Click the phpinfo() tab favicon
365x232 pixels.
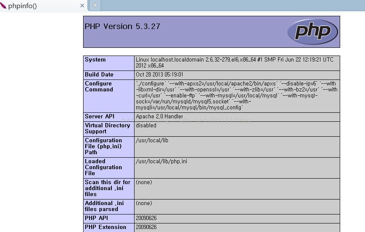click(3, 6)
